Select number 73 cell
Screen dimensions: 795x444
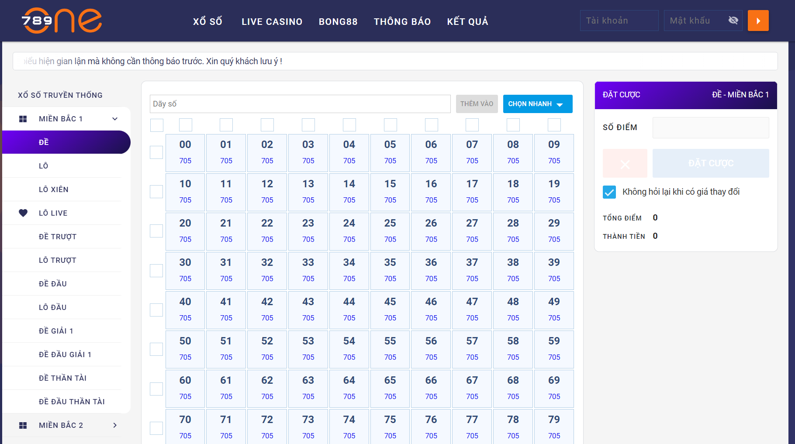(308, 427)
